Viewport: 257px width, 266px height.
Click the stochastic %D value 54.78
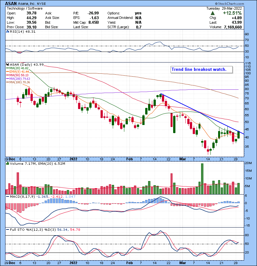point(75,230)
